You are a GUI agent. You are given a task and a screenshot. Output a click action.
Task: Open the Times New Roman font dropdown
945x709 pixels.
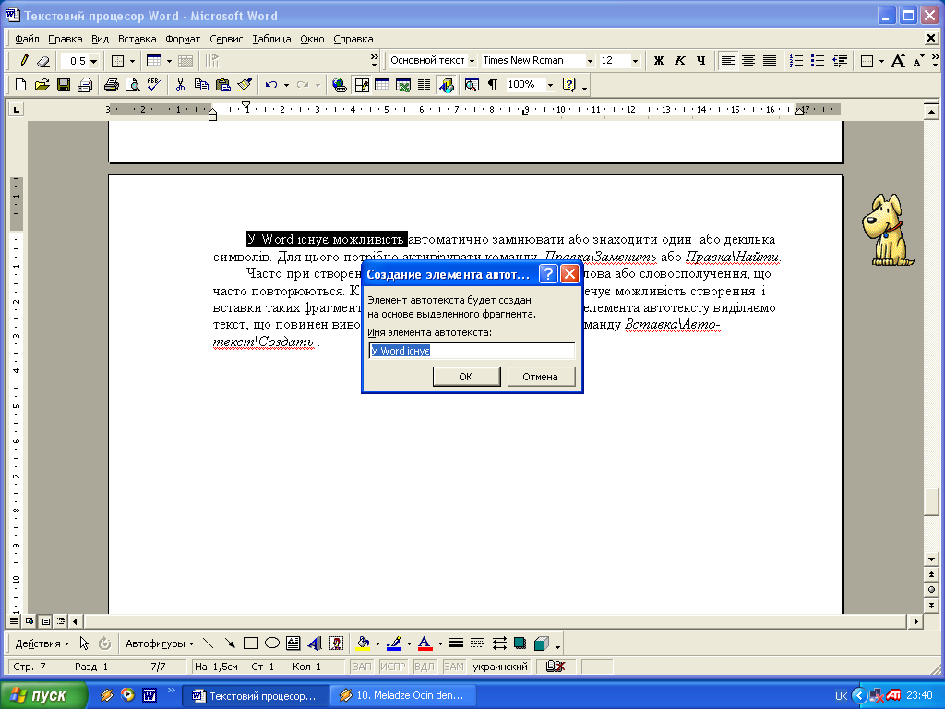[590, 61]
